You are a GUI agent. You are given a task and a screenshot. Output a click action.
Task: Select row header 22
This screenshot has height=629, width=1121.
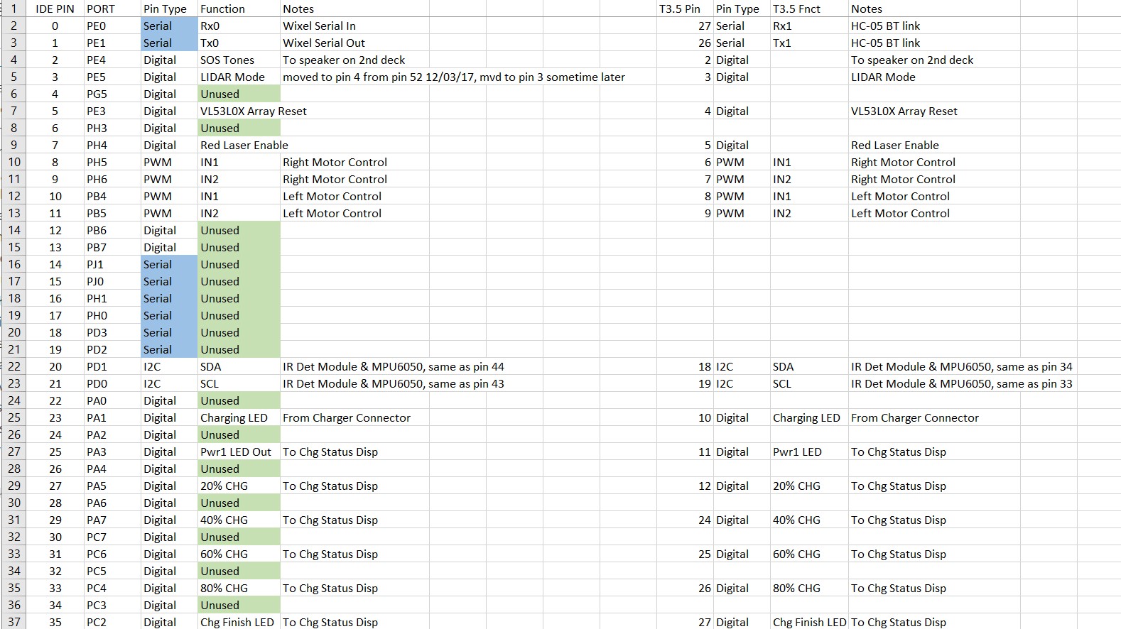pyautogui.click(x=13, y=366)
